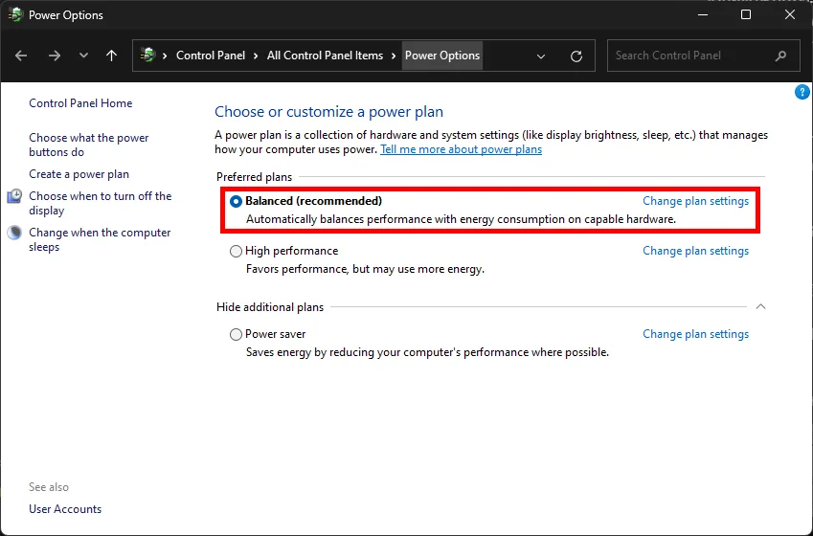Image resolution: width=813 pixels, height=536 pixels.
Task: Open the recent locations chevron
Action: [x=83, y=56]
